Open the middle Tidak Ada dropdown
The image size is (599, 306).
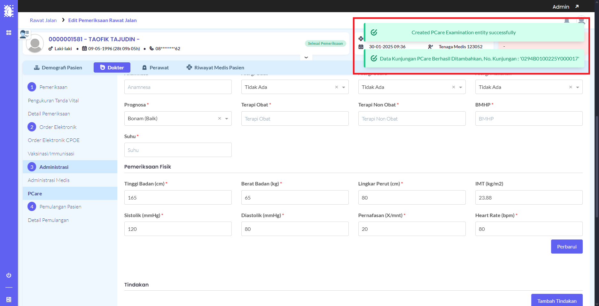pos(412,87)
